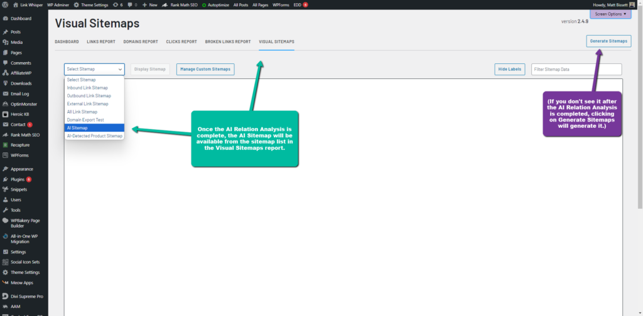Screen dimensions: 643x316
Task: Click the WPForms icon in sidebar
Action: click(5, 155)
